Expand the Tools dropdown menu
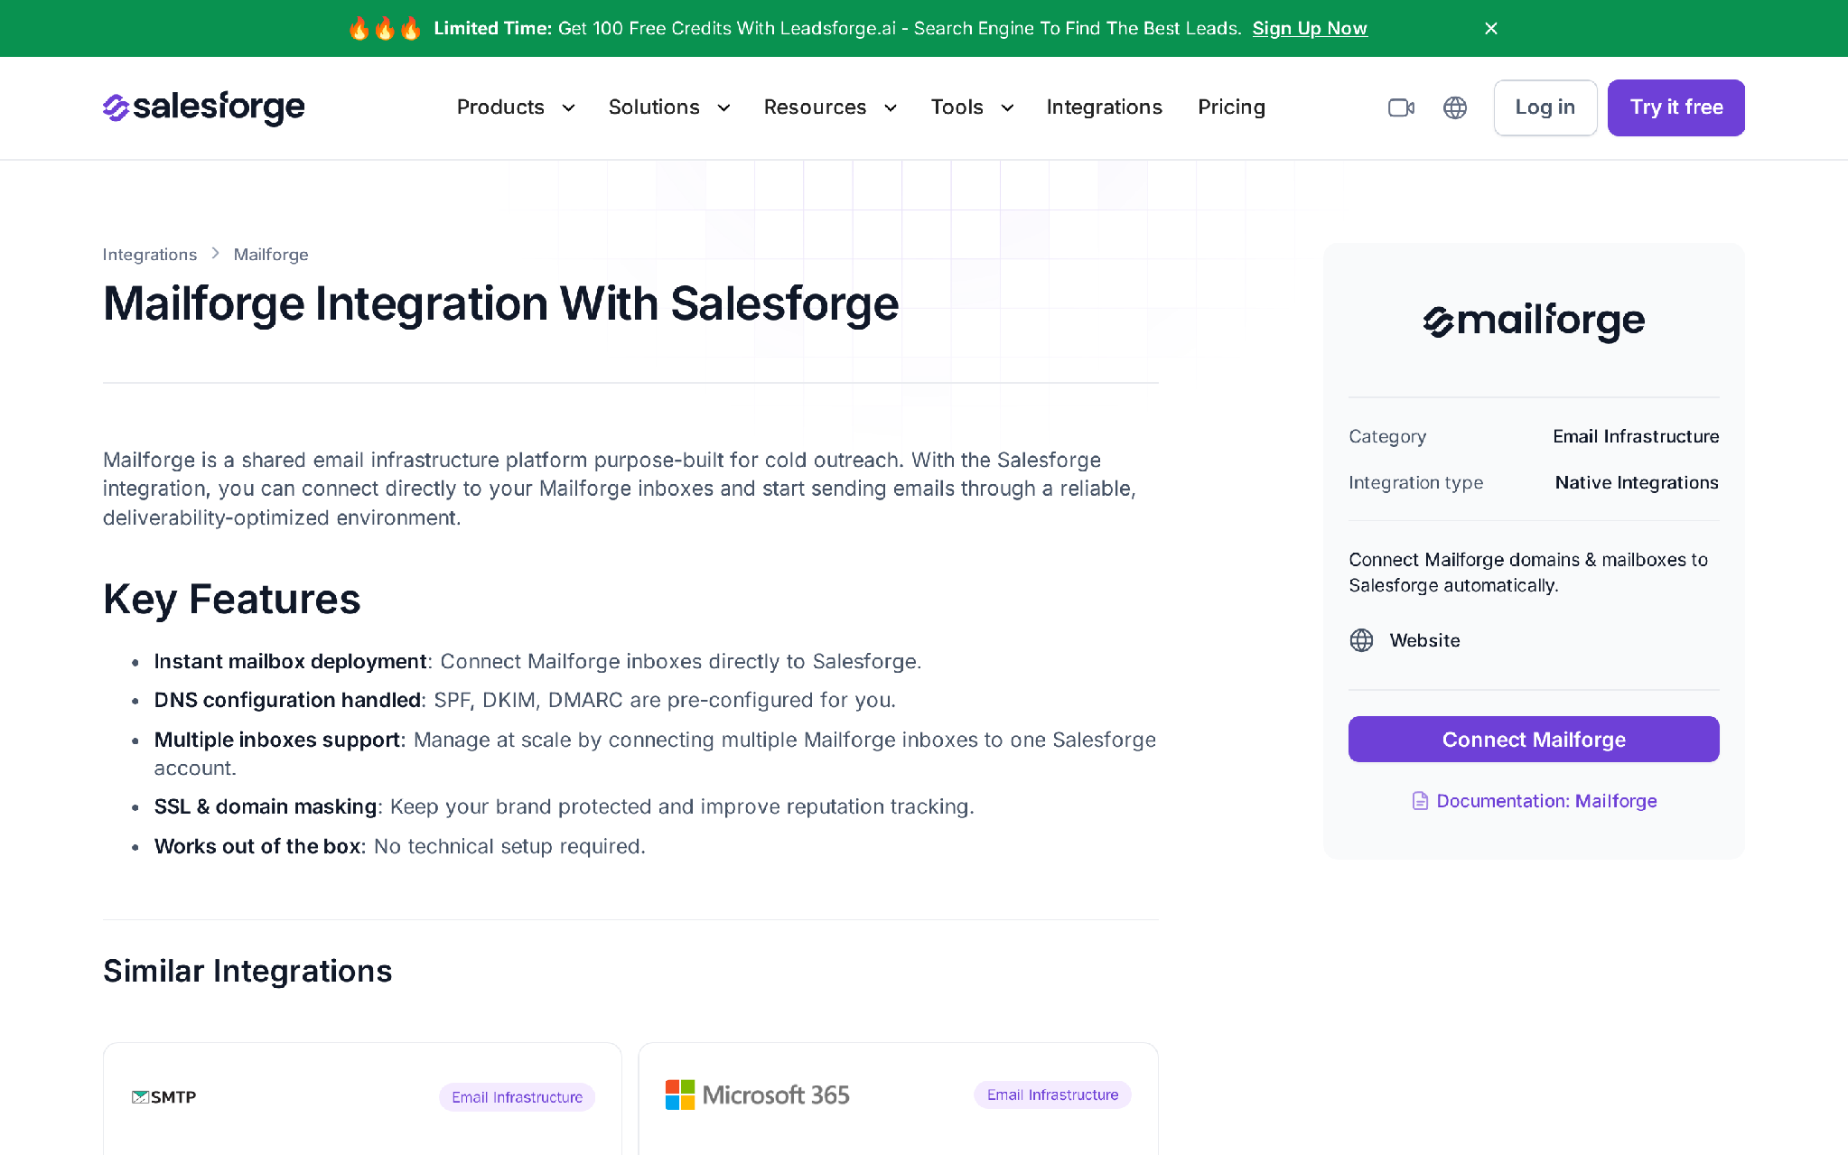Viewport: 1848px width, 1155px height. coord(972,107)
